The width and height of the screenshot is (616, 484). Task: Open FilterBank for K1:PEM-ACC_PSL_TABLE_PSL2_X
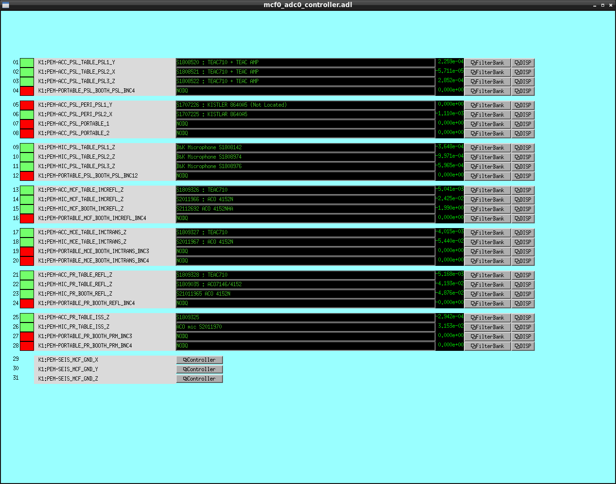[x=488, y=72]
